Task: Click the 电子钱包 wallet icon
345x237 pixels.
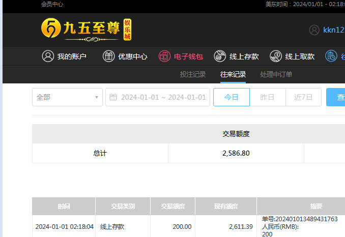Action: 164,56
